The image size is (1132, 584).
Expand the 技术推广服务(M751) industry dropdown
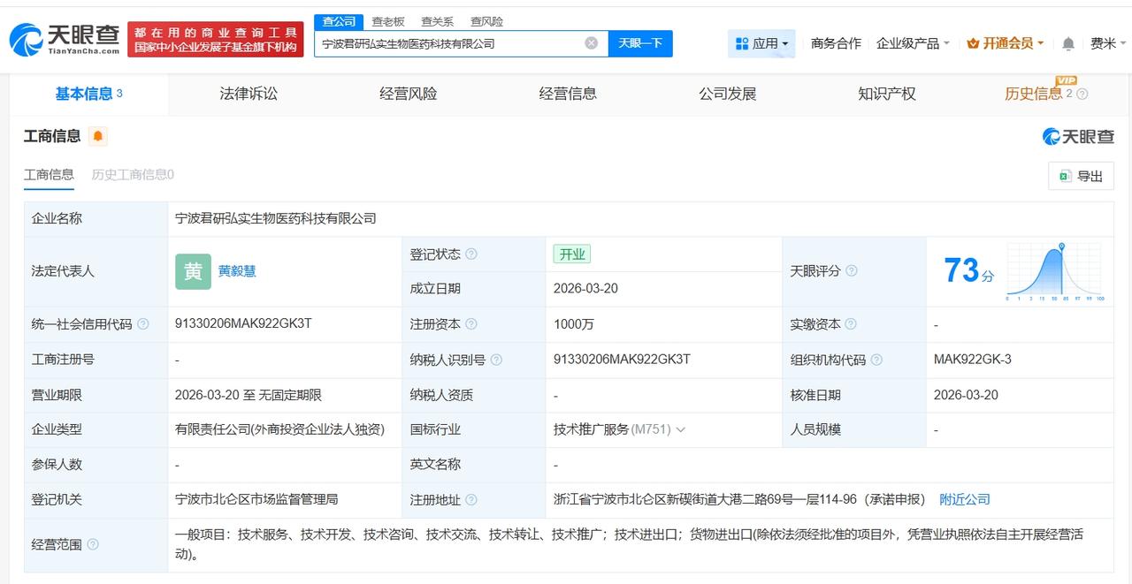pyautogui.click(x=681, y=430)
